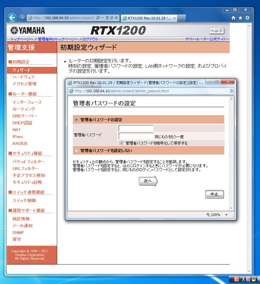
Task: Select 管理者パスワードを設定しない radio button
Action: (76, 150)
